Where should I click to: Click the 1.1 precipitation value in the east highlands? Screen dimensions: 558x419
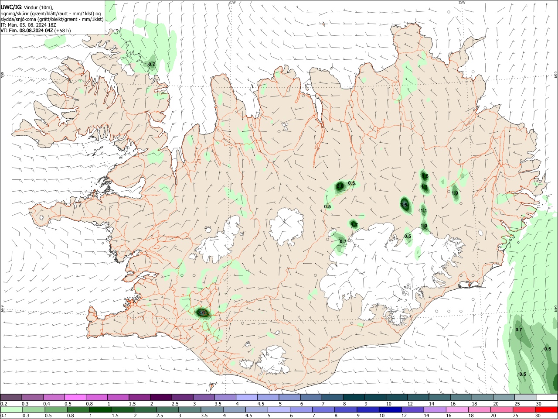coord(424,211)
